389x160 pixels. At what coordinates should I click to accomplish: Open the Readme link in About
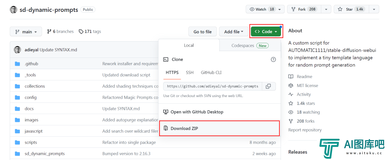click(x=304, y=77)
